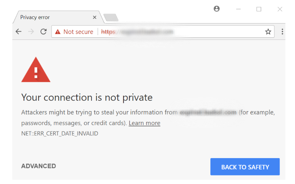
Task: Click the red warning triangle in the address bar
Action: 58,32
